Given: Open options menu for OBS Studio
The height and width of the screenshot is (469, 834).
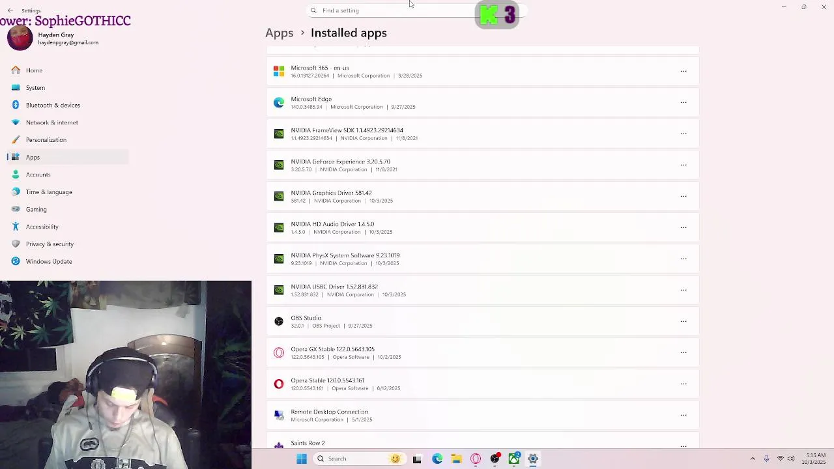Looking at the screenshot, I should click(683, 321).
